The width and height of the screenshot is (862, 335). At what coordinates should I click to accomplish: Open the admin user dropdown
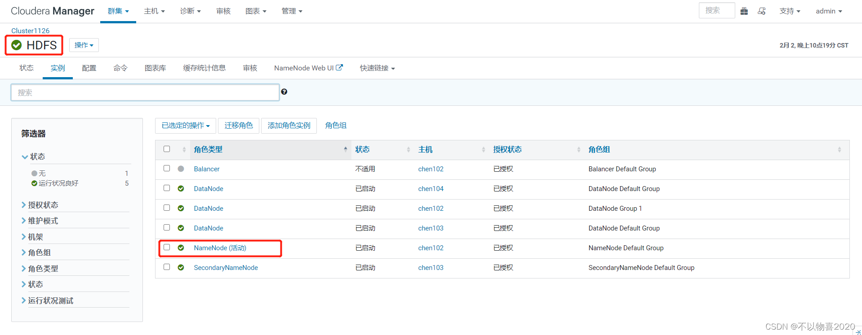829,11
